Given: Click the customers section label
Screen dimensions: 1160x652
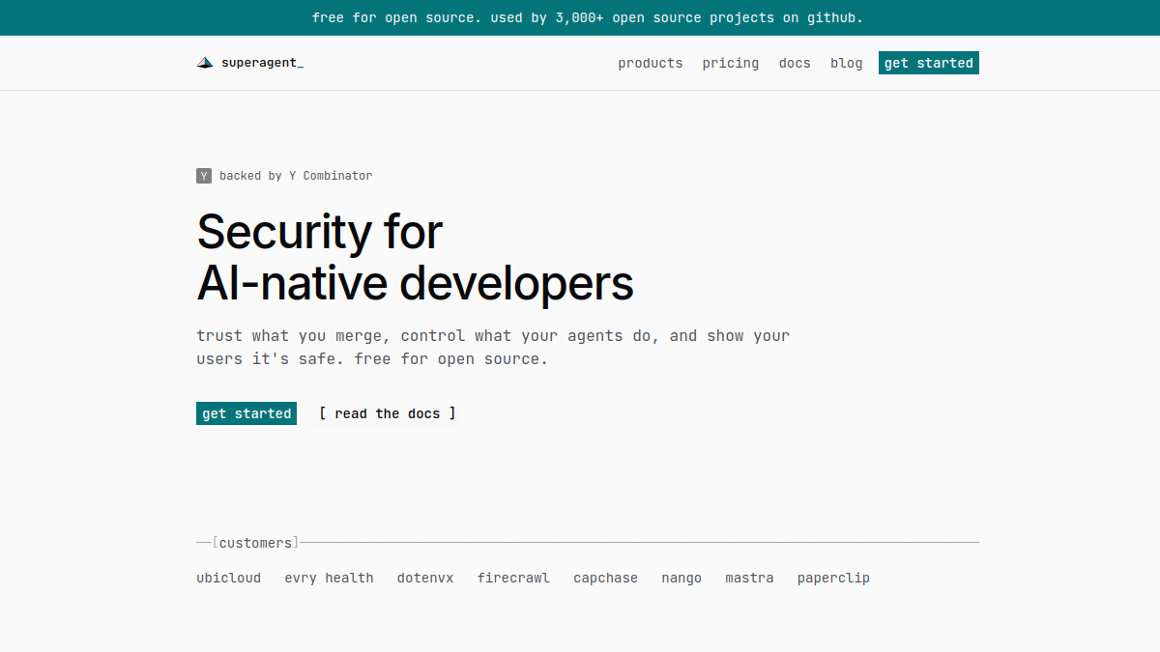Looking at the screenshot, I should [x=255, y=543].
